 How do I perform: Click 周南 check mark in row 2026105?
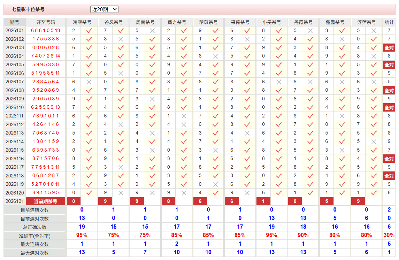click(x=152, y=64)
